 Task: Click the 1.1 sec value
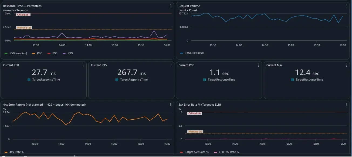[219, 73]
